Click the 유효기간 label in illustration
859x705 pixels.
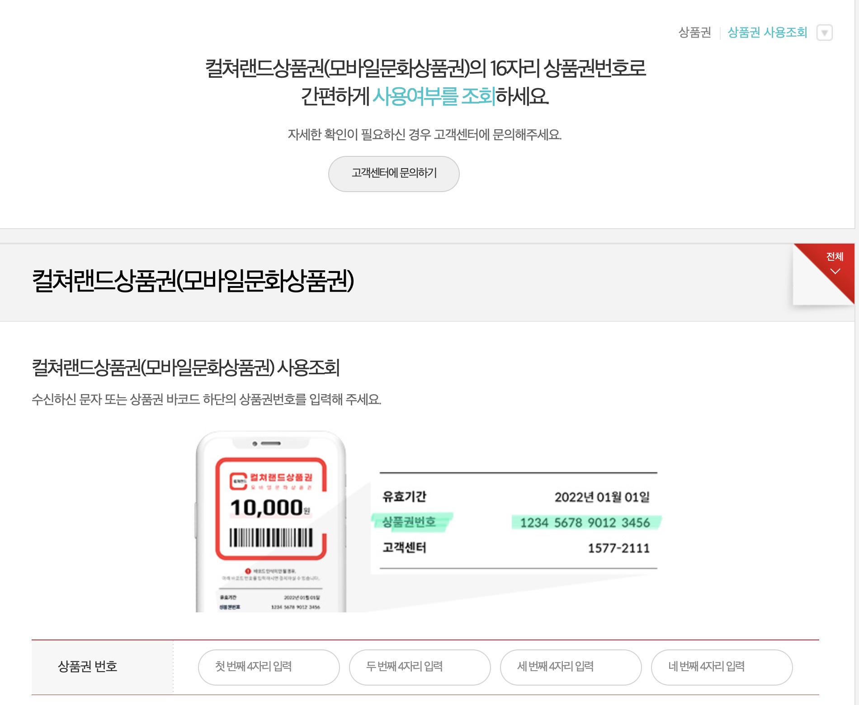[404, 497]
